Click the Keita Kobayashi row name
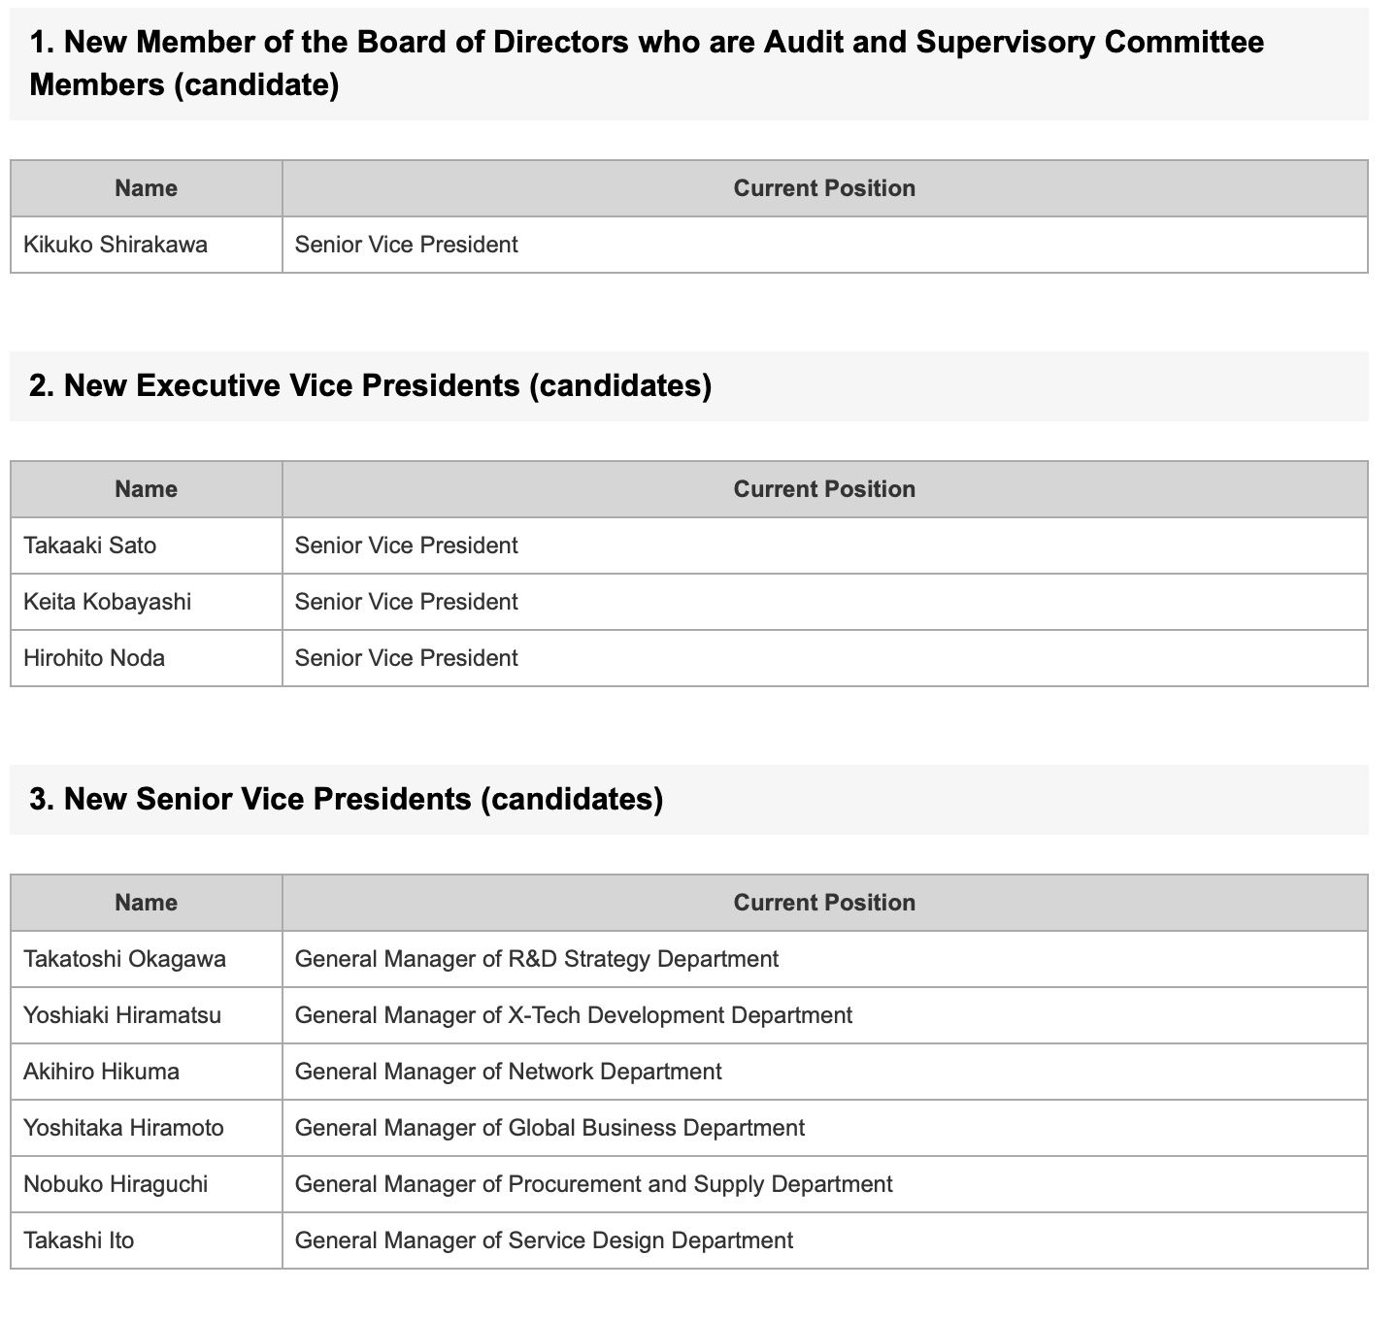Image resolution: width=1398 pixels, height=1322 pixels. [x=107, y=602]
